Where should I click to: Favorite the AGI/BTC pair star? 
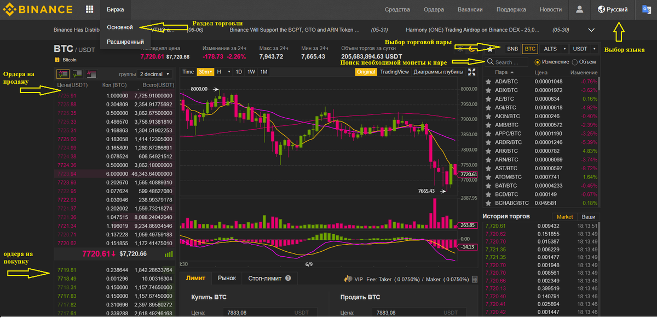click(x=488, y=108)
